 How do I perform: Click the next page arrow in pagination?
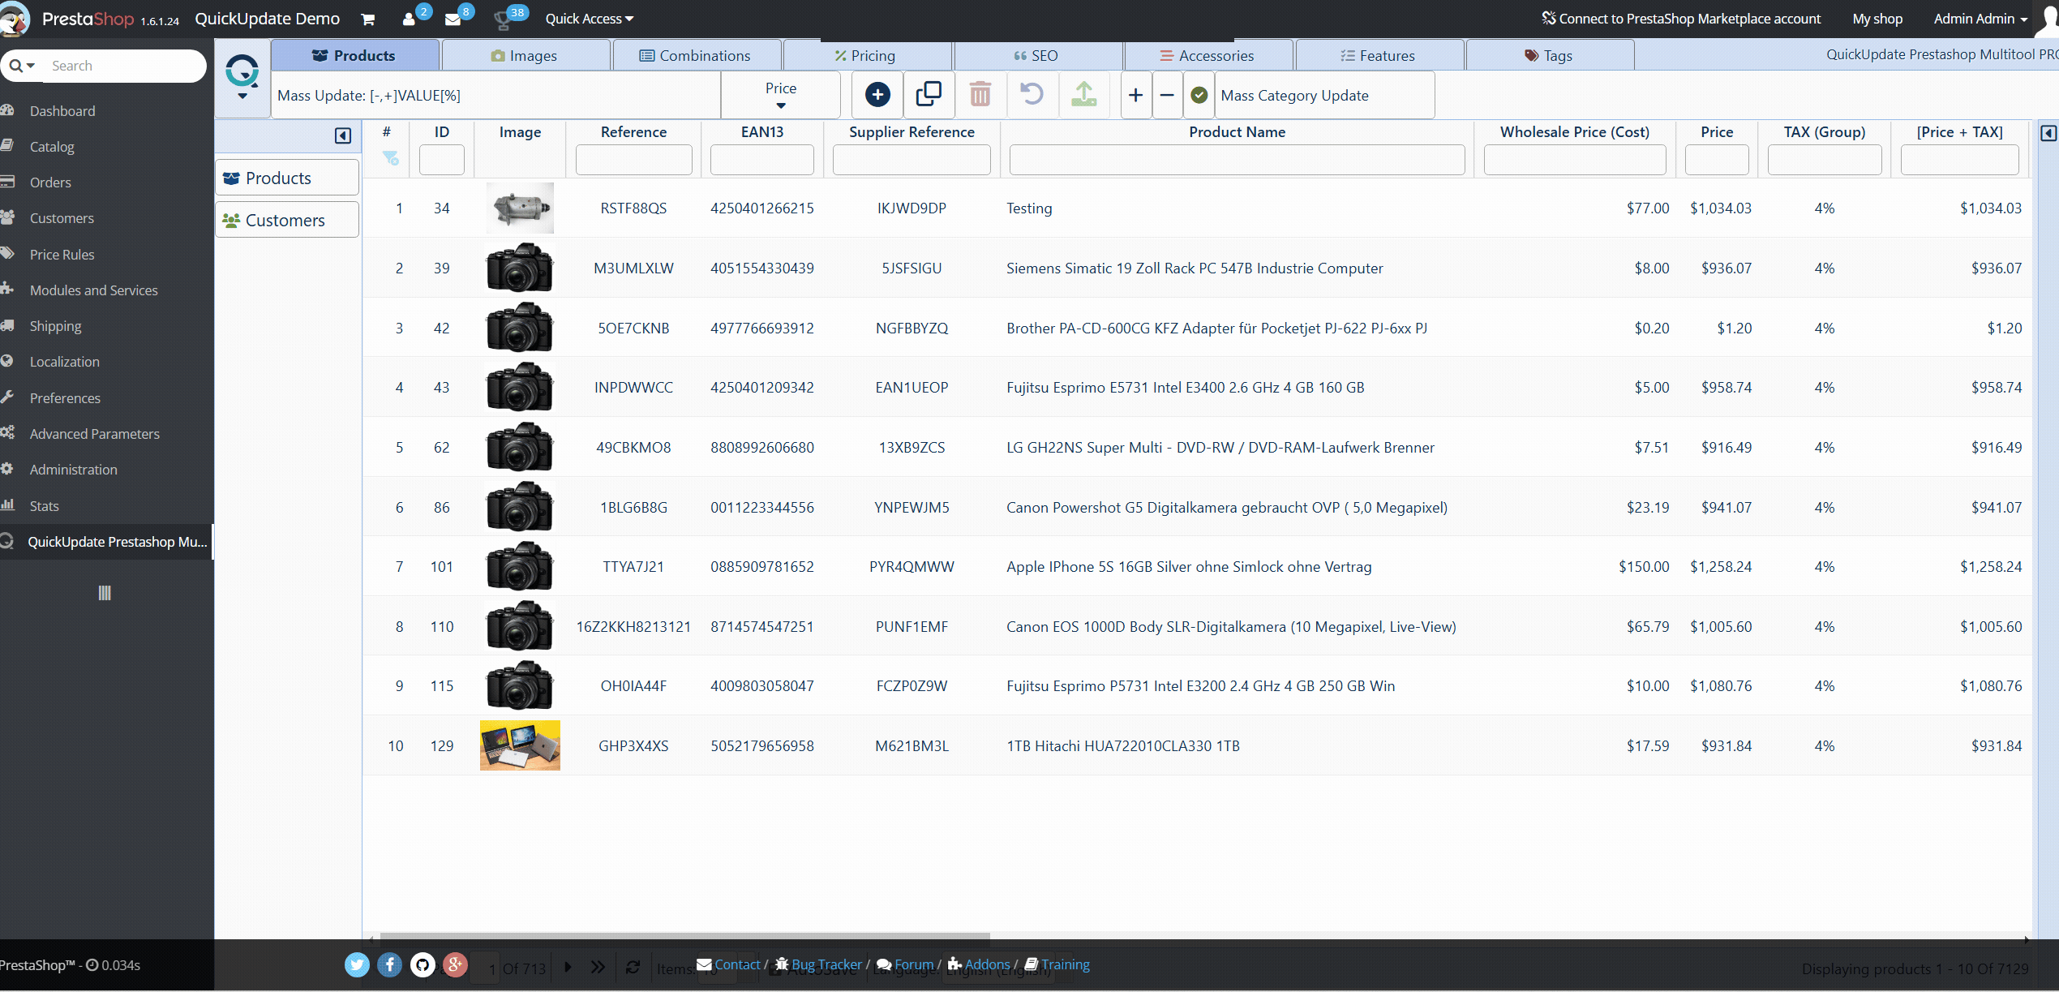(x=568, y=968)
